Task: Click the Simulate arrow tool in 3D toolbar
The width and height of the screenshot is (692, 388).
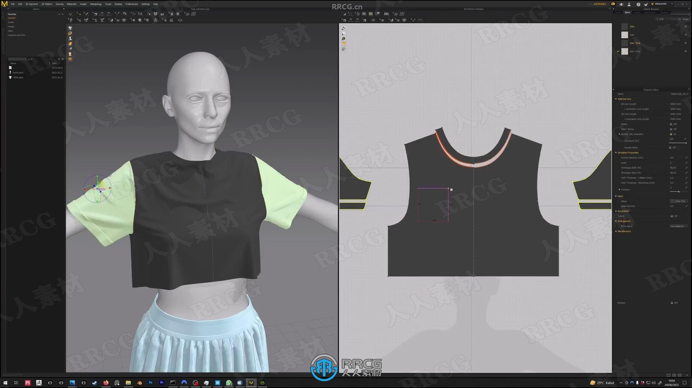Action: [x=70, y=14]
